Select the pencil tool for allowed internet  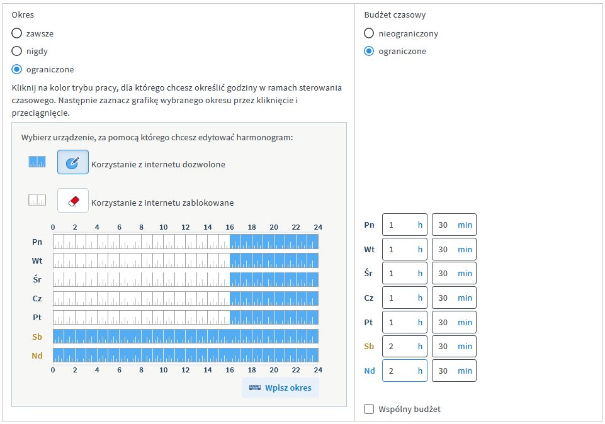click(73, 162)
